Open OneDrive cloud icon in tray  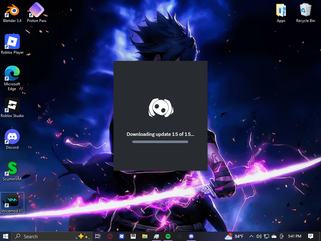pyautogui.click(x=274, y=236)
